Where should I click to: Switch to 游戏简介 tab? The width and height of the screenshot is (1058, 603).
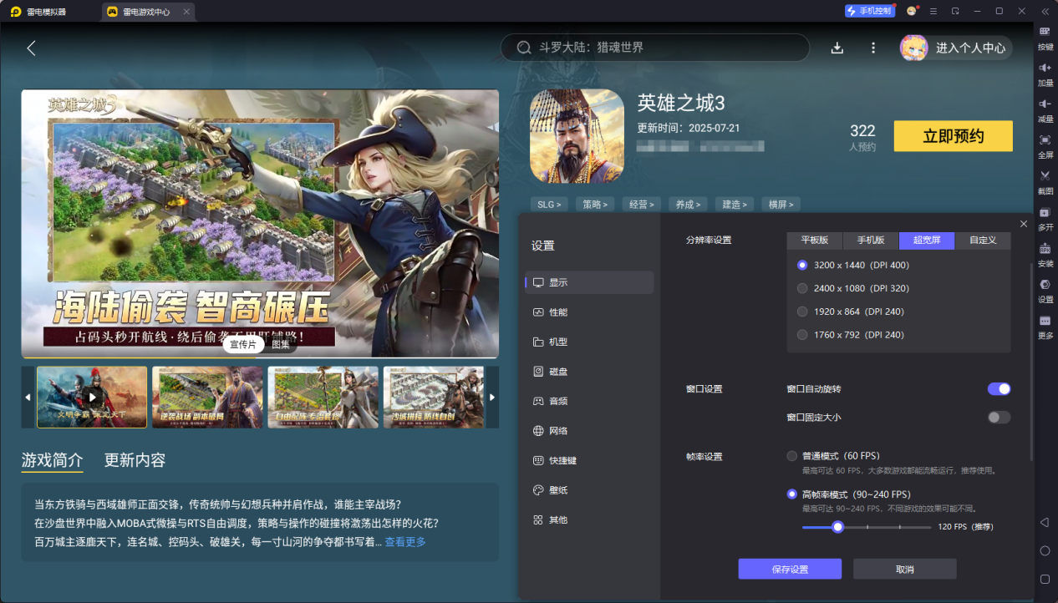click(52, 460)
